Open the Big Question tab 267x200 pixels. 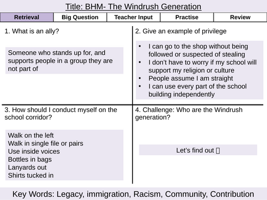80,17
